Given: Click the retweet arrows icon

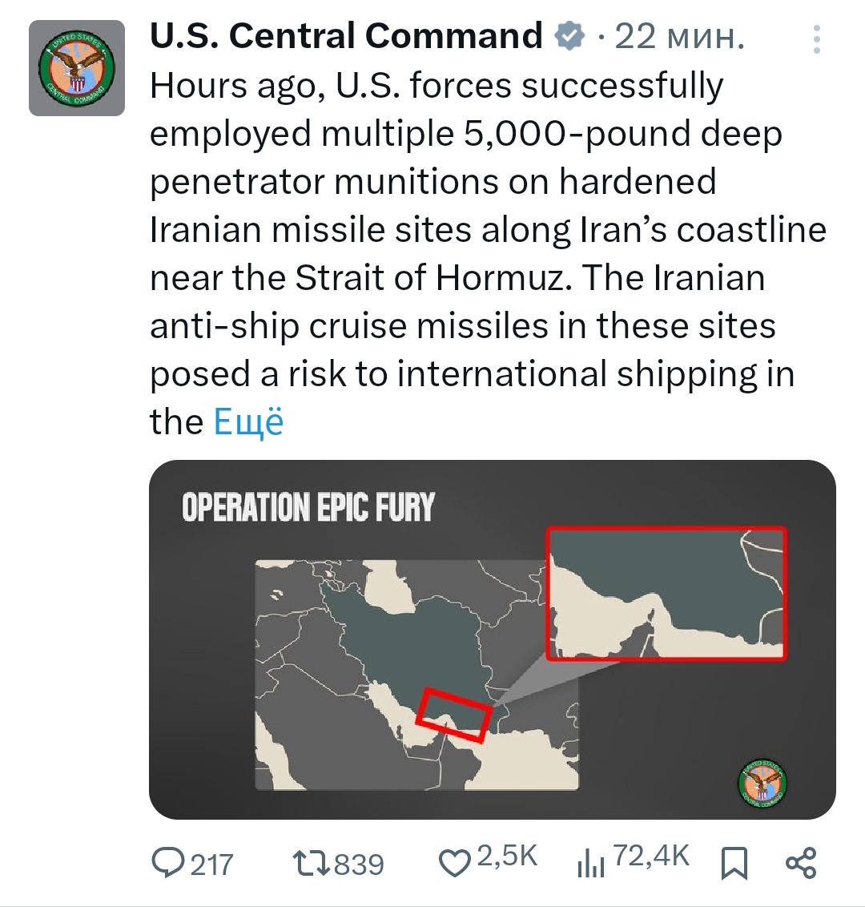Looking at the screenshot, I should pos(311,863).
